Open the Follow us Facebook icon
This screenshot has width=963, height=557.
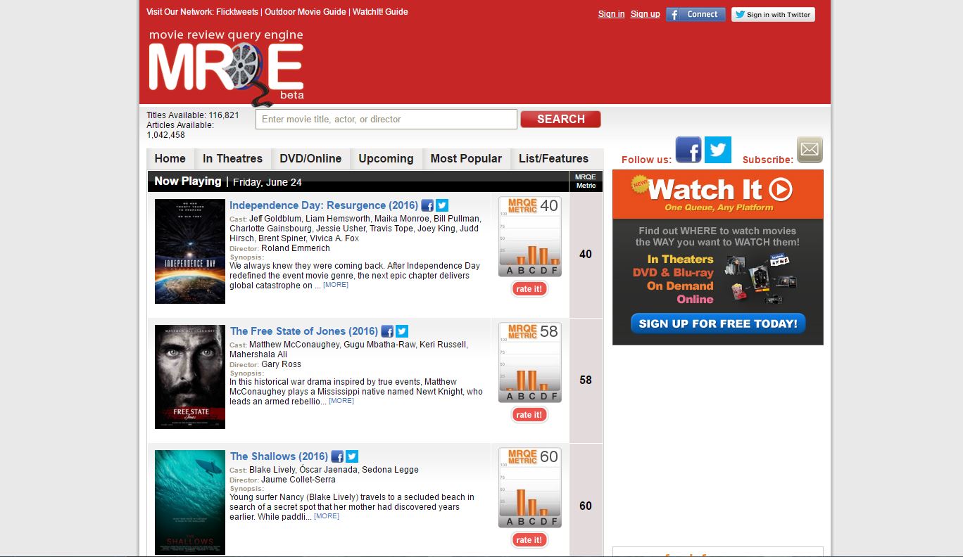coord(688,150)
